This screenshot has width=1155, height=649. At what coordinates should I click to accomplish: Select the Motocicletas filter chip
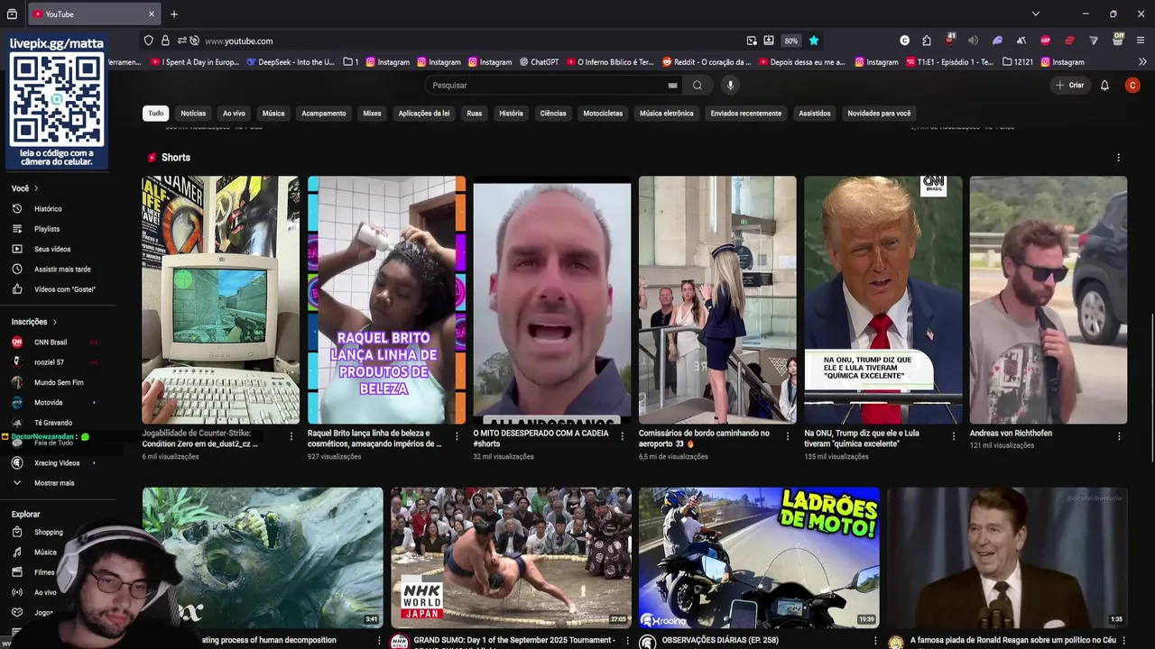(603, 114)
